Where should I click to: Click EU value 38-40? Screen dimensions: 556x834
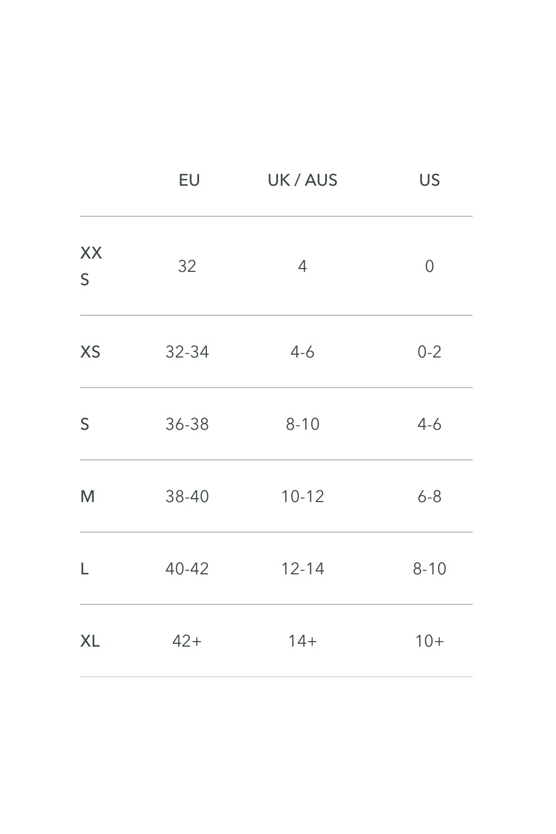point(187,497)
